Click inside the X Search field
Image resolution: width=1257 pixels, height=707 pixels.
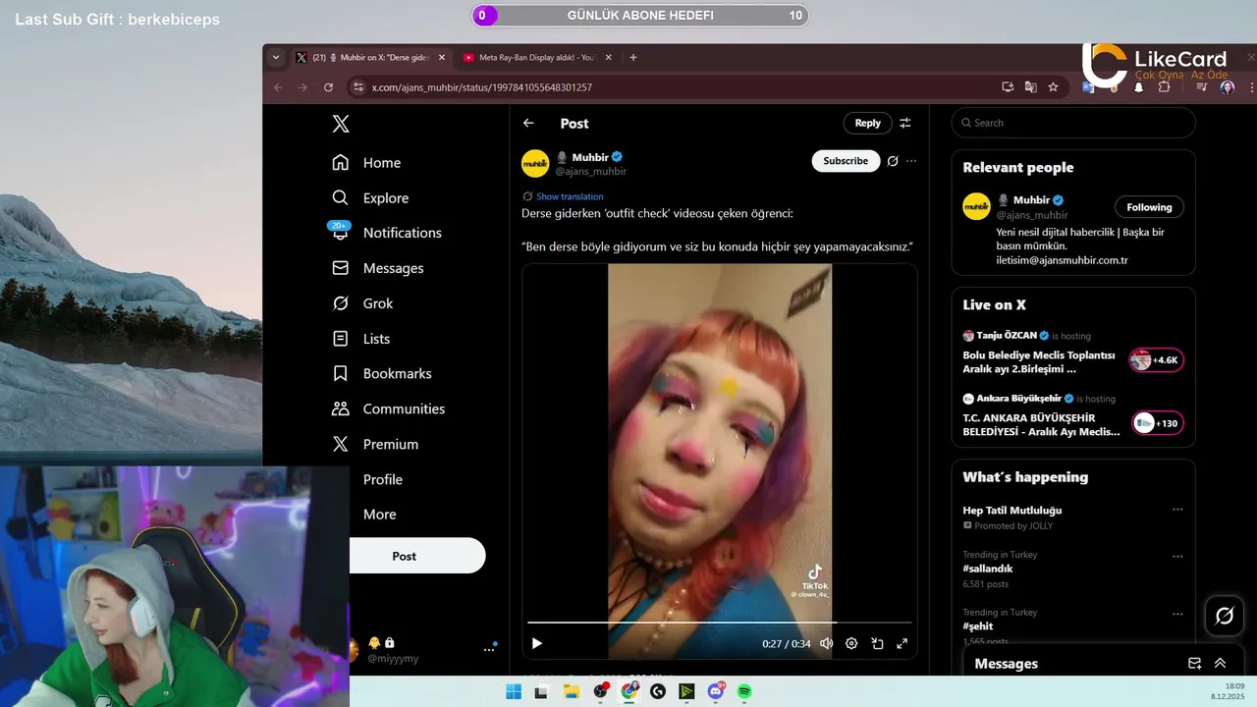click(x=1073, y=123)
